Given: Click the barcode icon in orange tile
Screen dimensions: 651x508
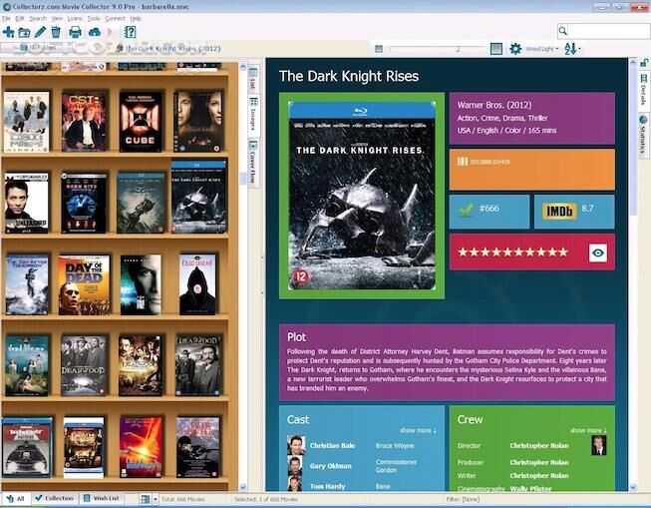Looking at the screenshot, I should tap(463, 162).
